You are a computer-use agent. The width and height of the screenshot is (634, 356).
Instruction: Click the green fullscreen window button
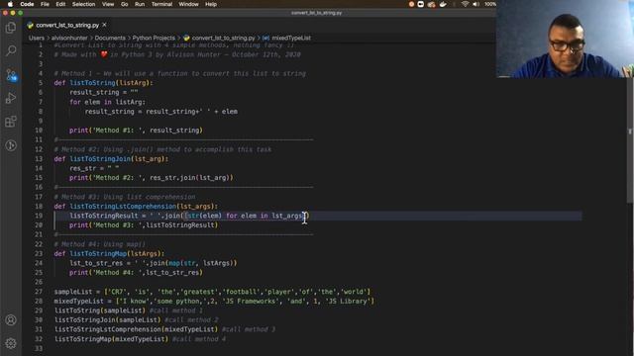tap(20, 13)
